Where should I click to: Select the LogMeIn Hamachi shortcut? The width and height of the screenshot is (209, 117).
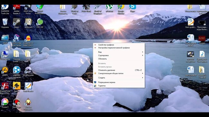(17, 72)
